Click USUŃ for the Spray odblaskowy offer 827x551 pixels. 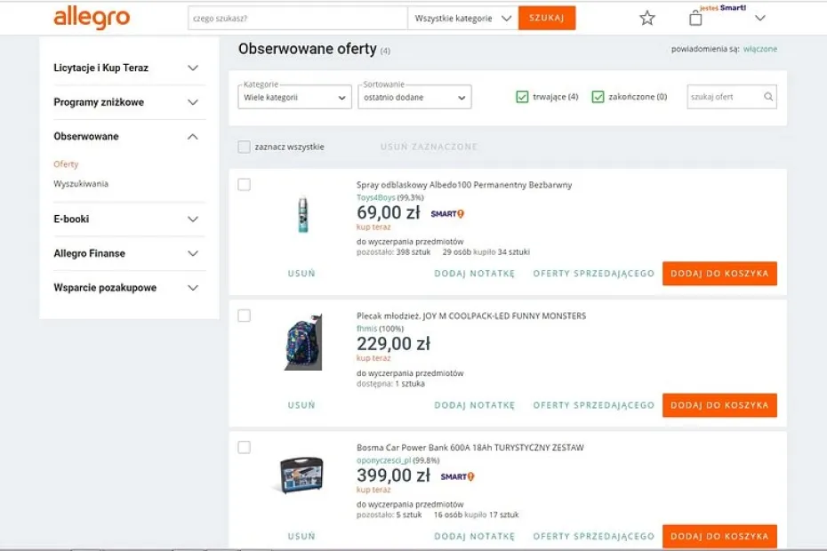tap(301, 273)
